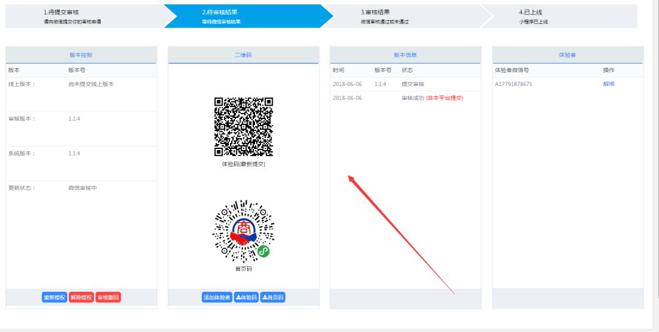Screen dimensions: 659x332
Task: Click the 操作 column header
Action: [608, 70]
